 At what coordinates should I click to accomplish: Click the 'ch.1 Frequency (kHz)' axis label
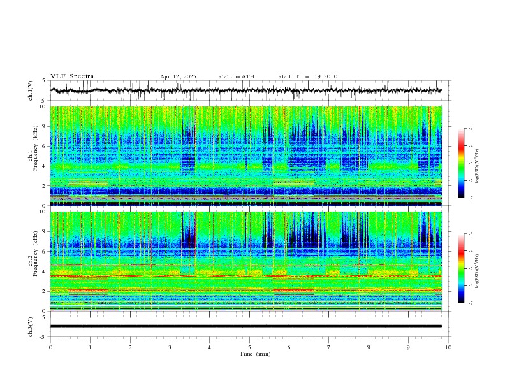(33, 148)
